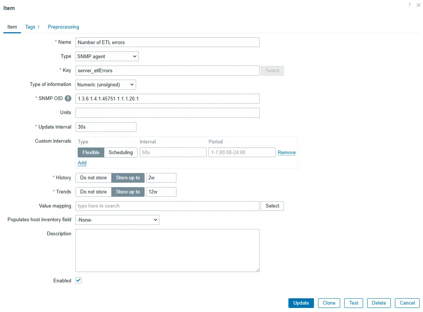This screenshot has width=423, height=312.
Task: Switch to the Item tab
Action: pyautogui.click(x=12, y=27)
